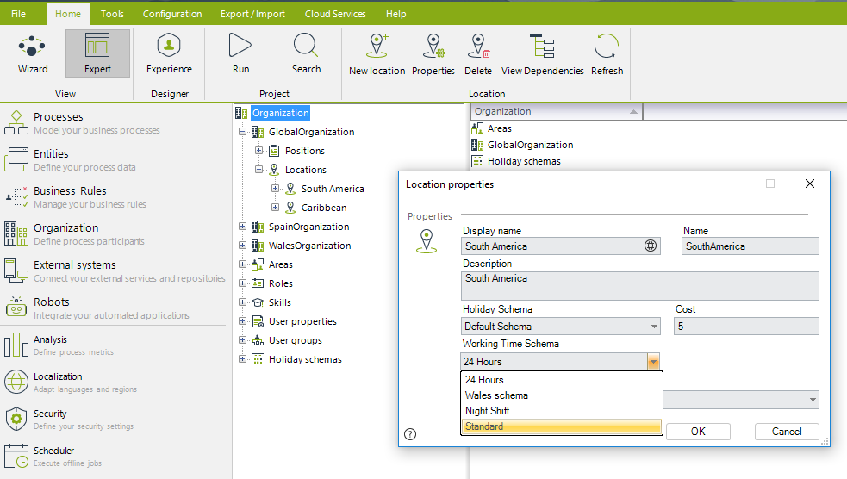847x479 pixels.
Task: Expand the Areas tree node
Action: point(242,264)
